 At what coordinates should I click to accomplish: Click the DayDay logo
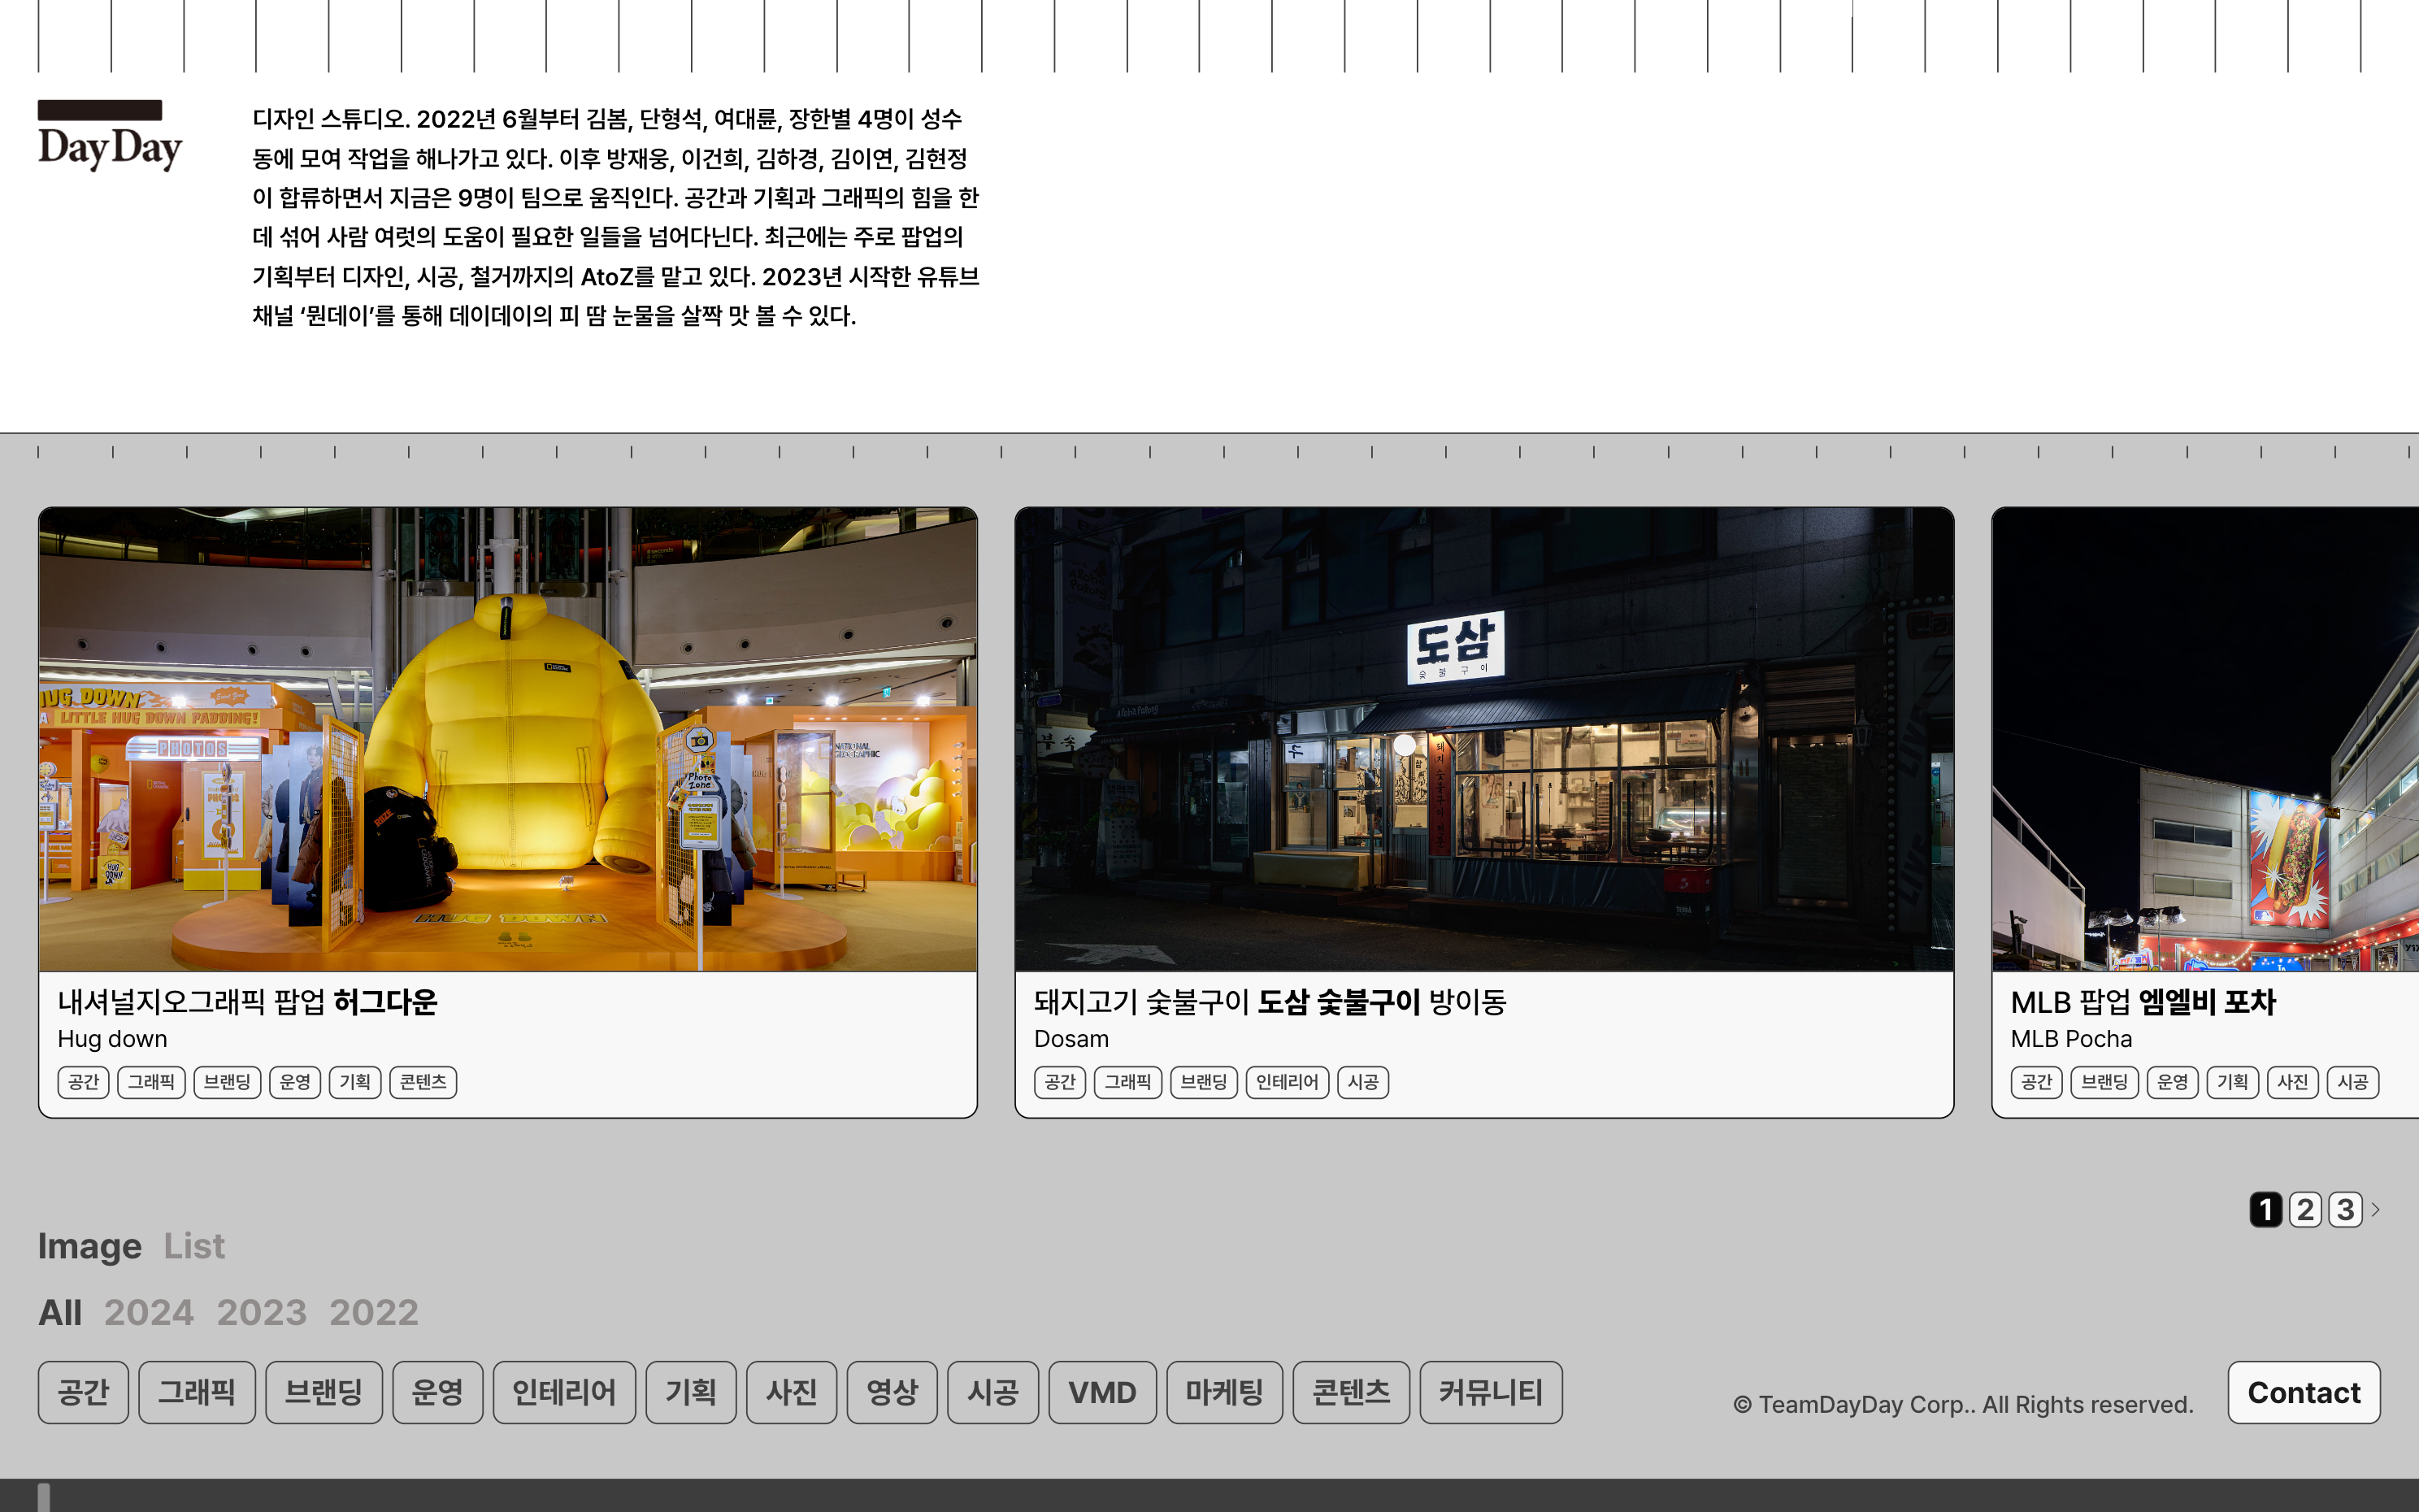110,137
